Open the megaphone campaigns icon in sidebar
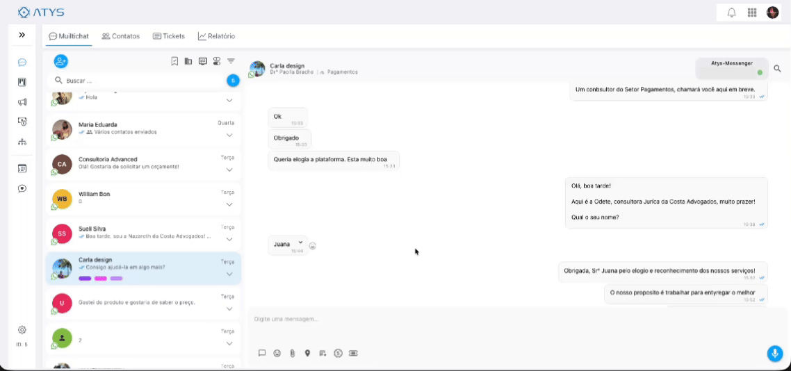791x371 pixels. click(22, 102)
